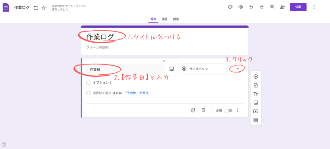
Task: Import questions from sidebar
Action: tap(256, 85)
